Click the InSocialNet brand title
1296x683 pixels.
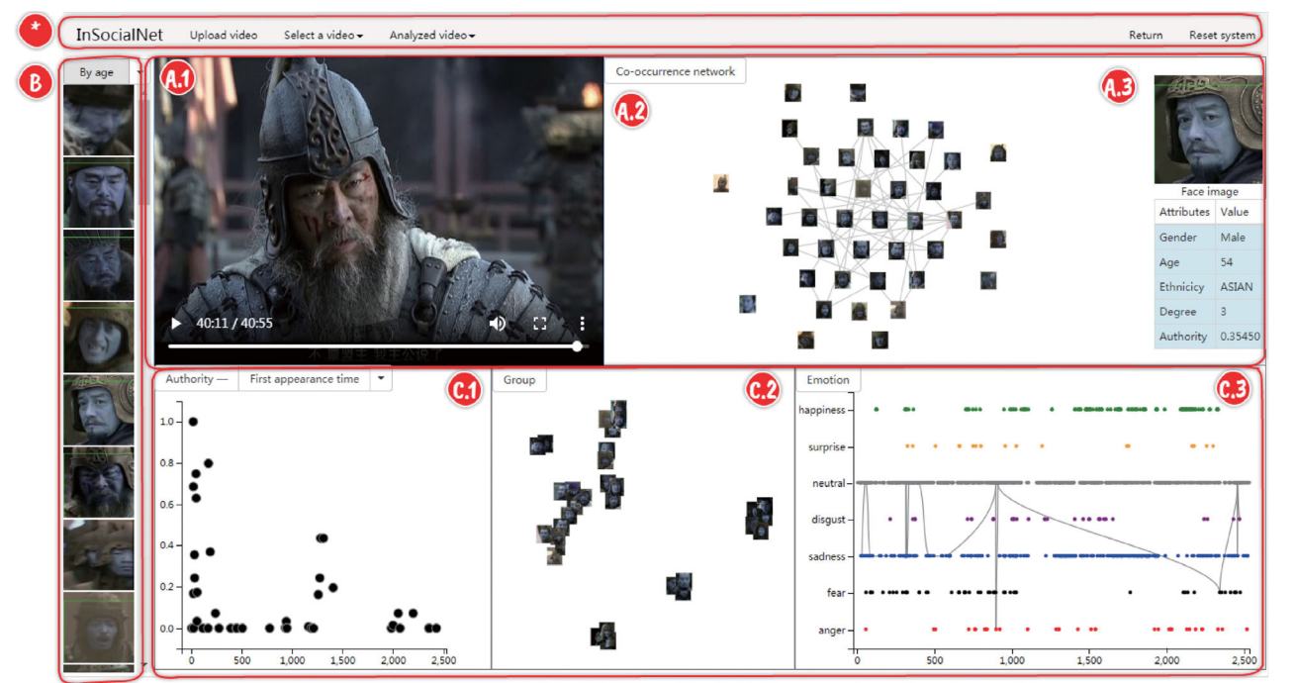pyautogui.click(x=120, y=36)
